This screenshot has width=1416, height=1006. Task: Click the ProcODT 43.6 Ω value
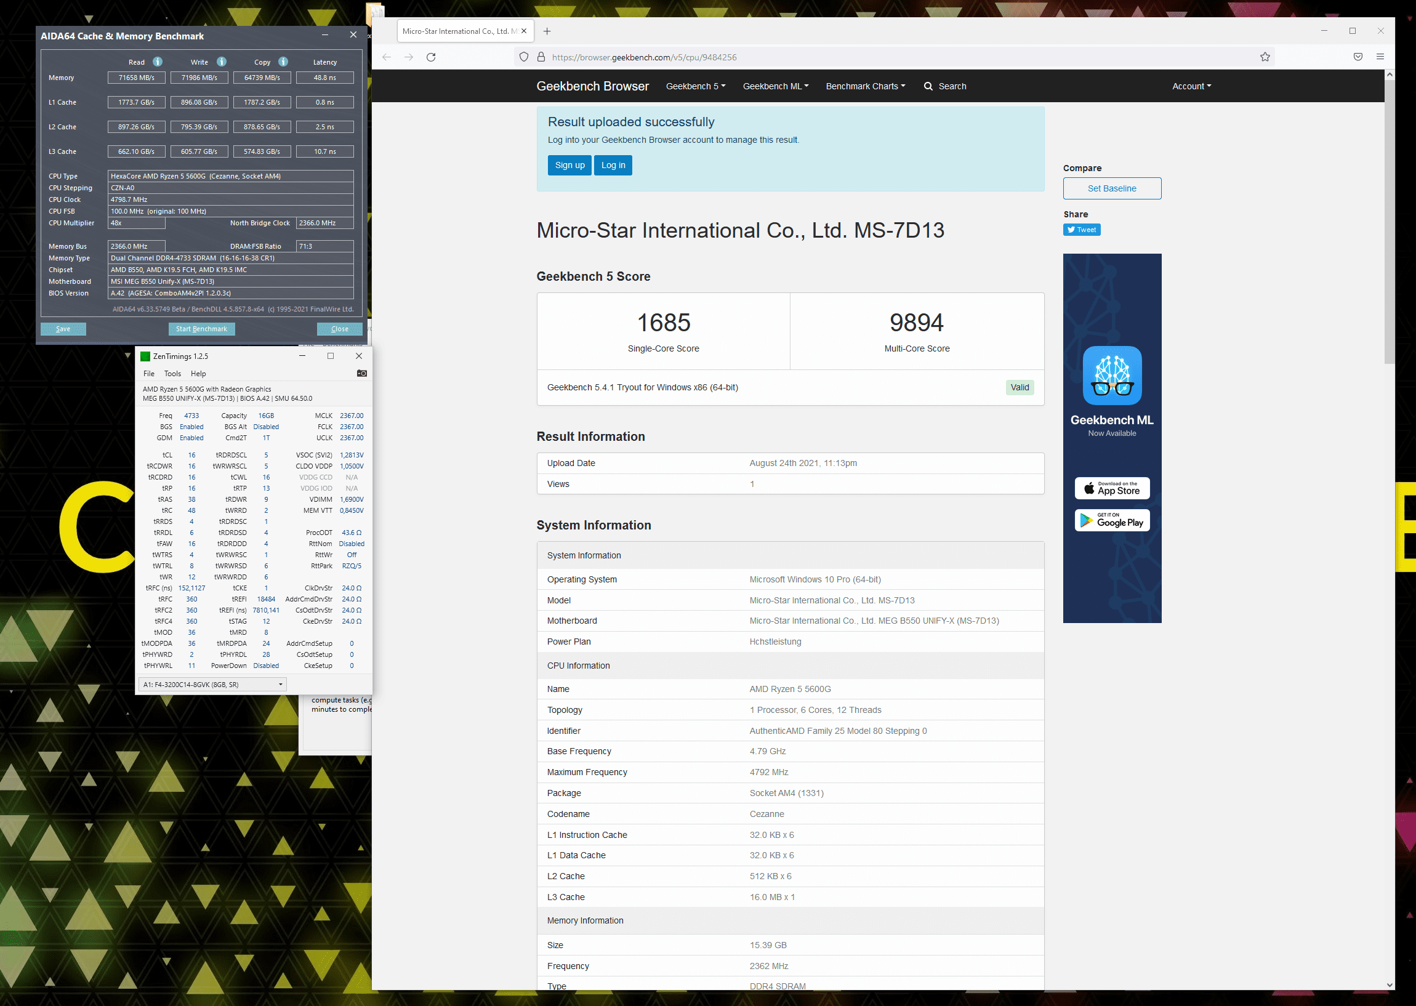coord(351,533)
